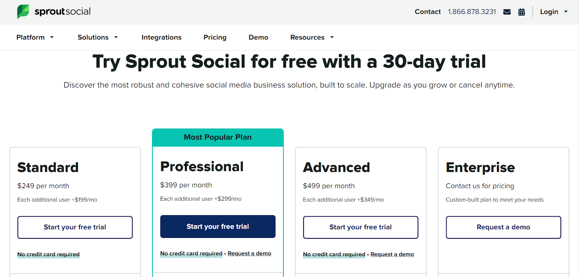Click the Most Popular Plan banner
This screenshot has height=277, width=579.
pyautogui.click(x=218, y=137)
